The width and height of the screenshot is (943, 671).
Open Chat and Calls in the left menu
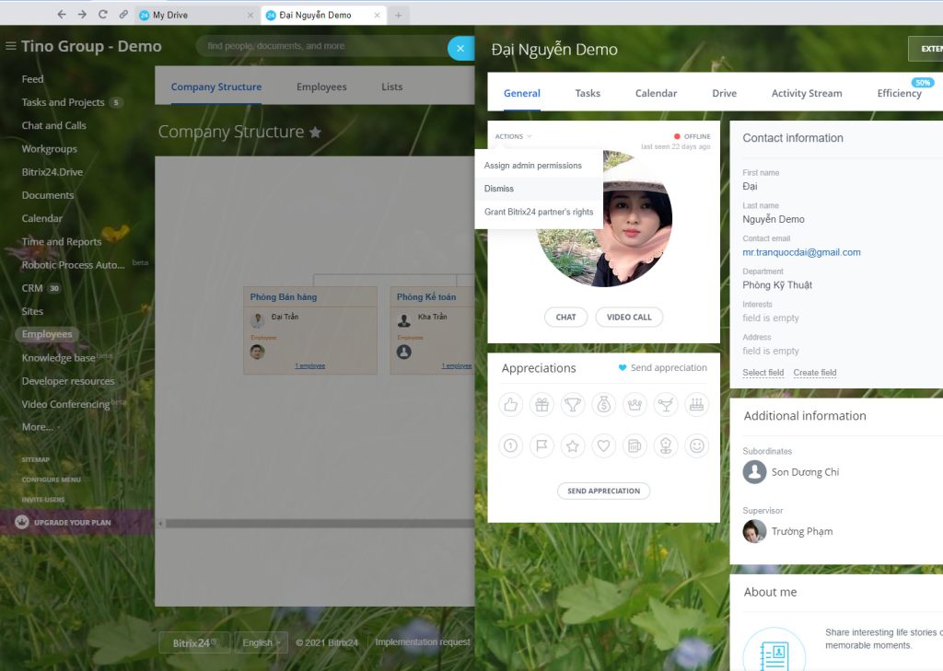click(x=54, y=125)
